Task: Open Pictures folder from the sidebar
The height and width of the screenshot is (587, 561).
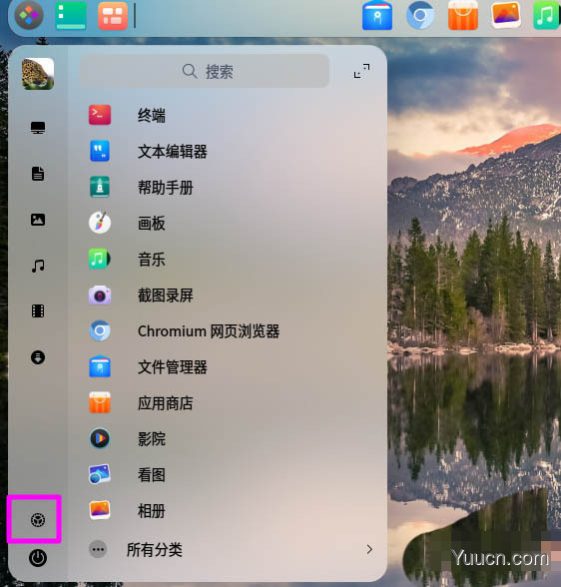Action: (x=38, y=220)
